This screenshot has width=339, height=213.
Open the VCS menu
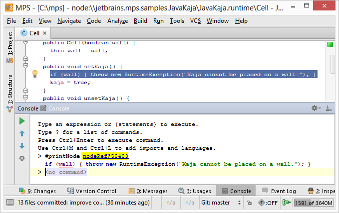[195, 21]
